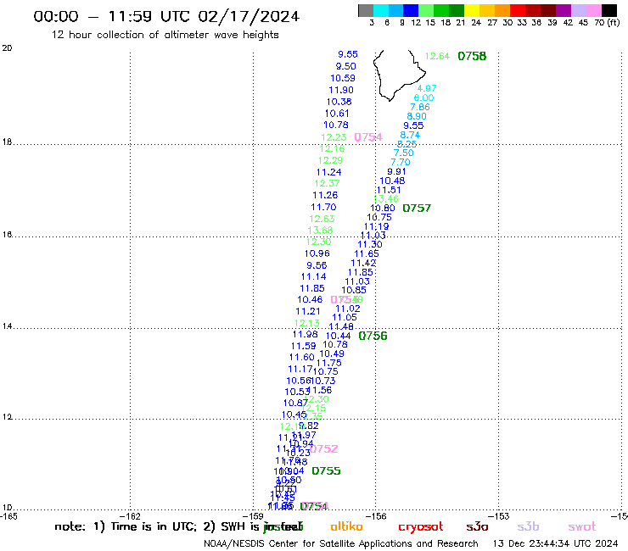Click the green 12.63 wave height value
Viewport: 628px width, 551px height.
322,219
